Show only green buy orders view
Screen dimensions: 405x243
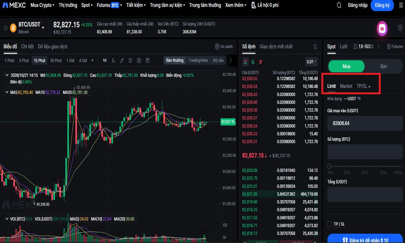[253, 62]
